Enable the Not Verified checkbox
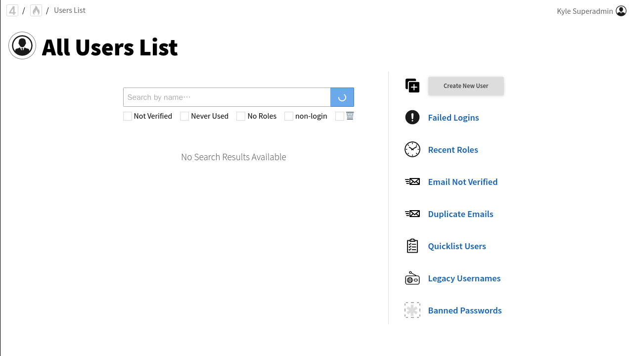Screen dimensions: 633x356 click(x=128, y=116)
